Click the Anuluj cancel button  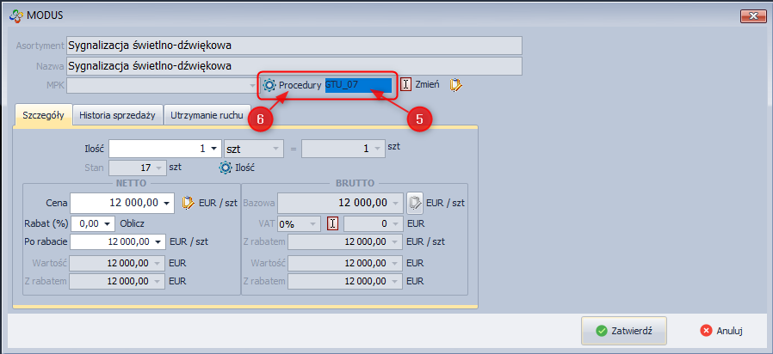[x=720, y=330]
